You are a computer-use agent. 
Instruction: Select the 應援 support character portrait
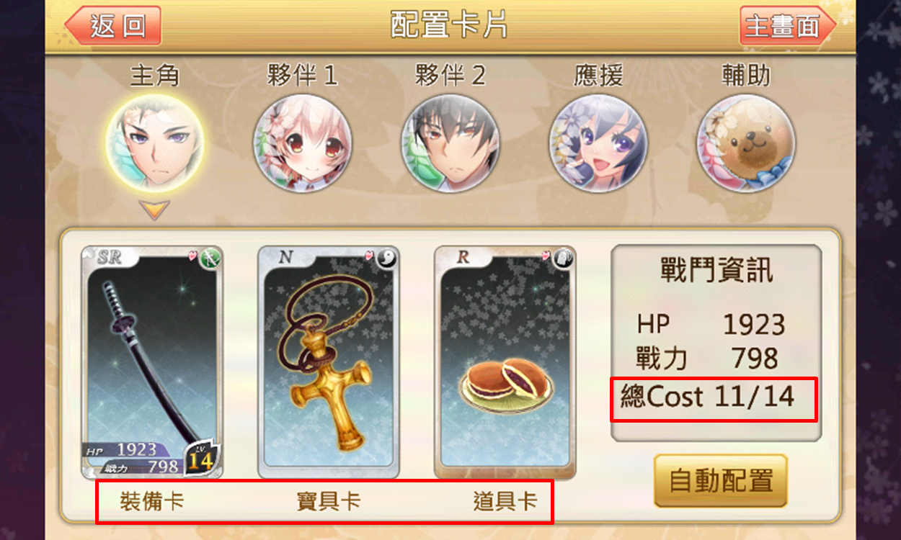(598, 143)
